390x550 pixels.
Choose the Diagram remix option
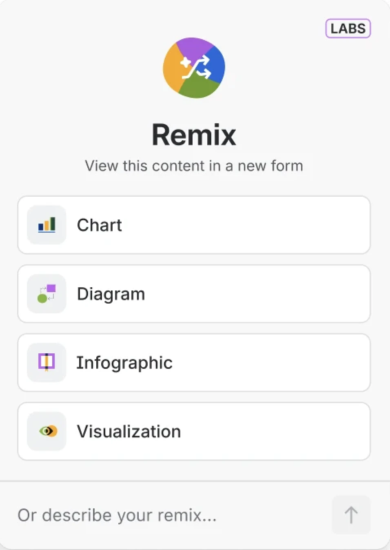coord(194,294)
